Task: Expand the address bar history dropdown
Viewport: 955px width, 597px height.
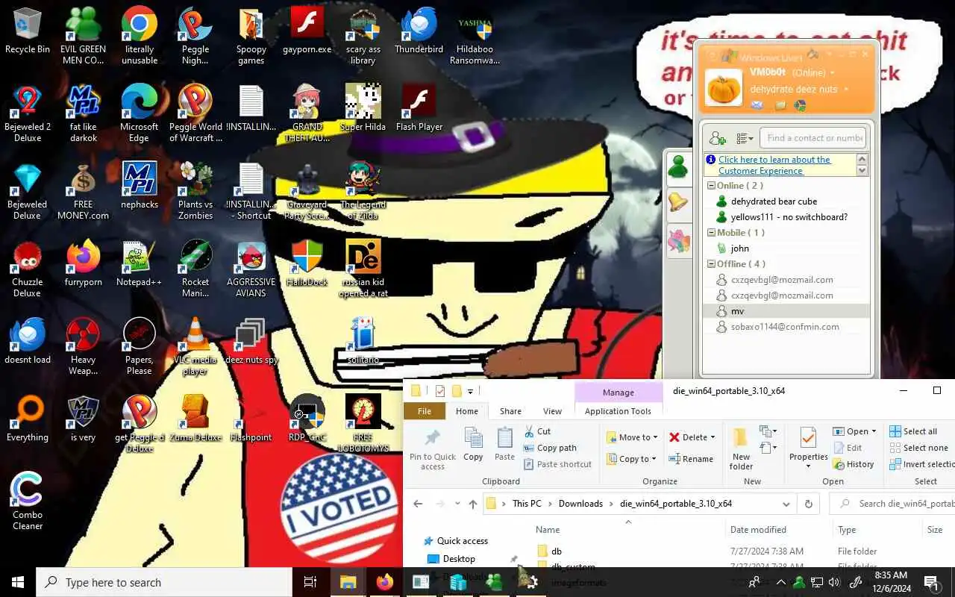Action: 786,504
